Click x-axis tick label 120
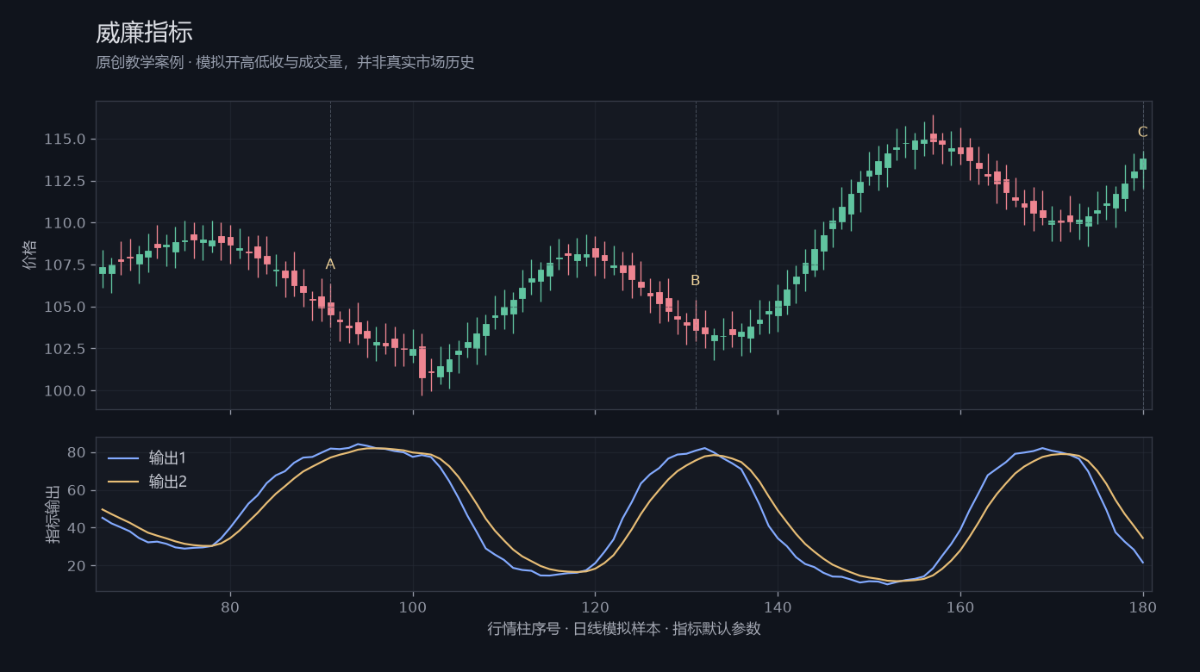 tap(595, 607)
